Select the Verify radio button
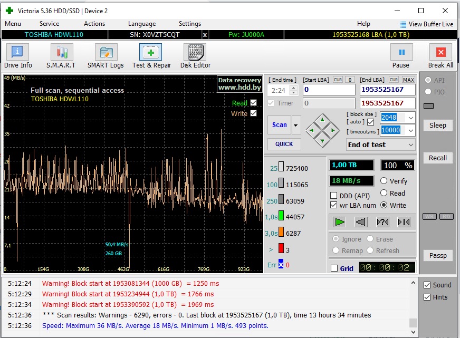Screen dimensions: 460x338 (x=384, y=181)
